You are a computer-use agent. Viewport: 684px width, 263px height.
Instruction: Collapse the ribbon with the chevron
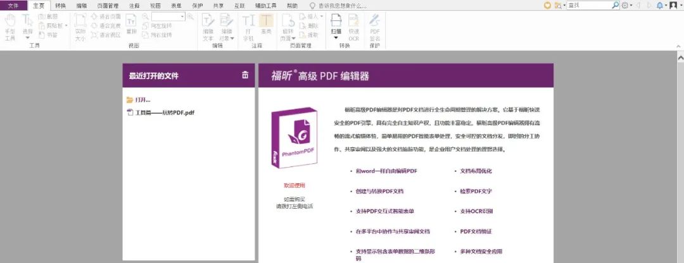[x=679, y=46]
